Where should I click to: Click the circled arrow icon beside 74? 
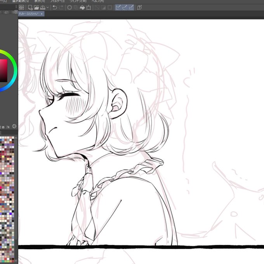point(14,126)
